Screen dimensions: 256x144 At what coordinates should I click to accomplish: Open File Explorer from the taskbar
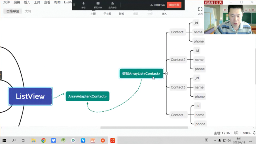tap(33, 140)
